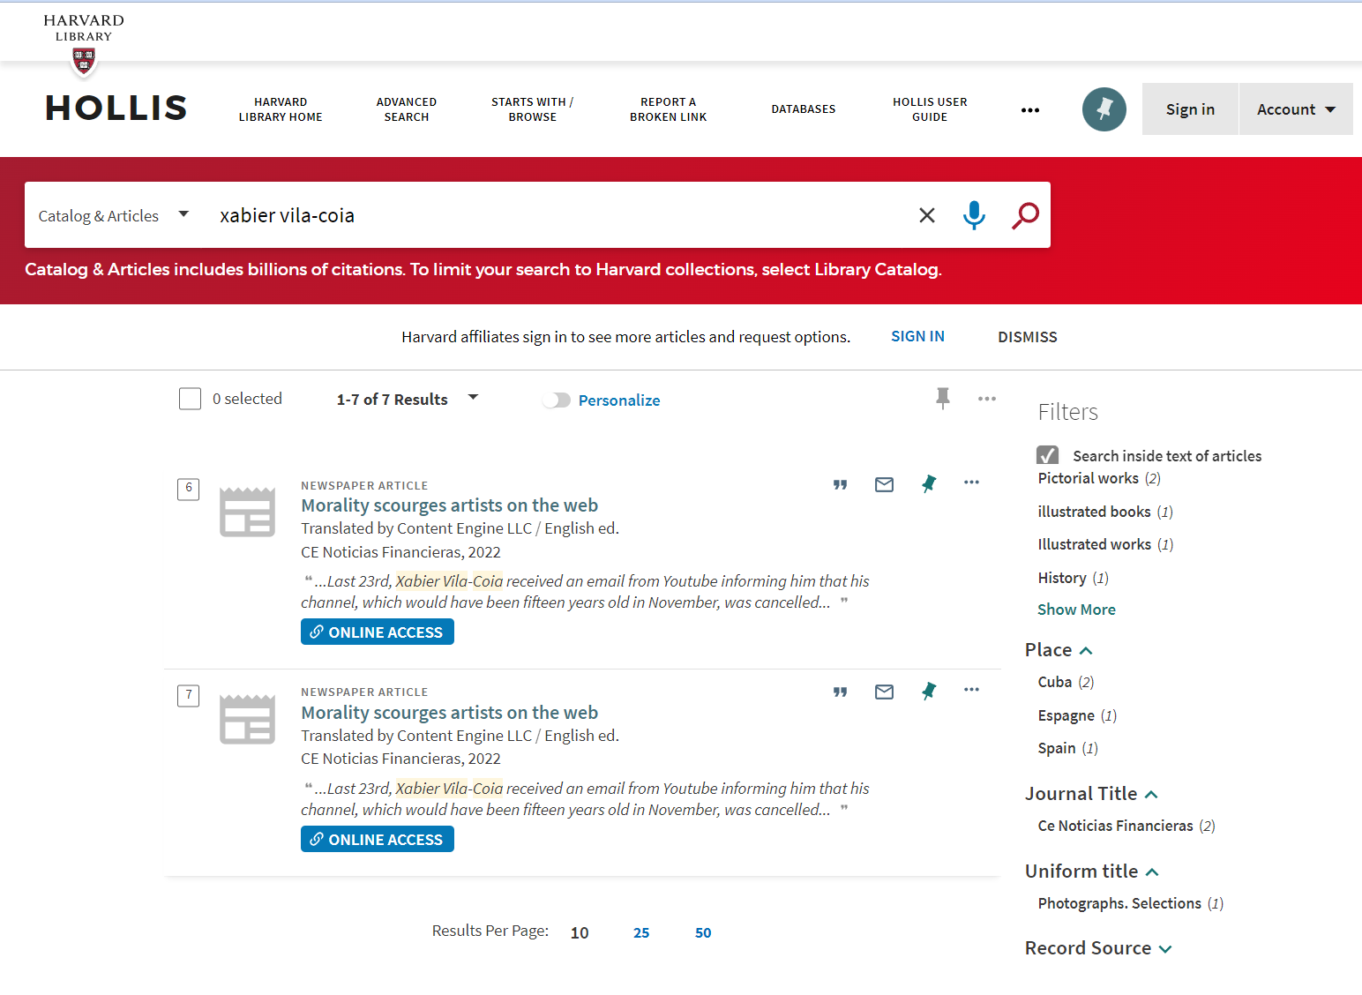
Task: Set results per page to 50
Action: click(703, 932)
